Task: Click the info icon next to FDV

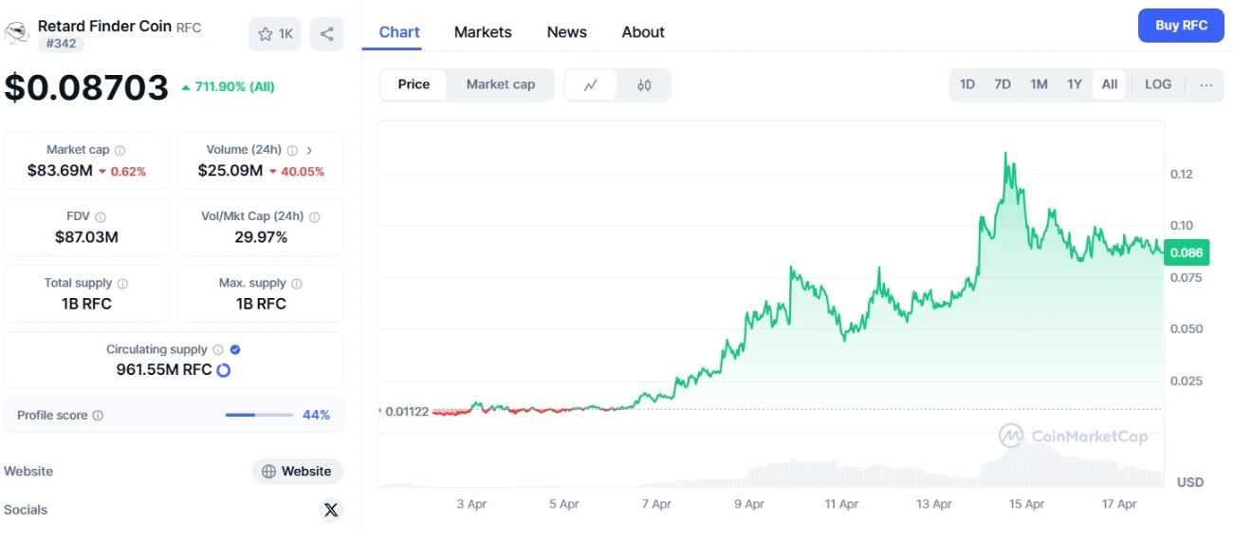Action: click(101, 216)
